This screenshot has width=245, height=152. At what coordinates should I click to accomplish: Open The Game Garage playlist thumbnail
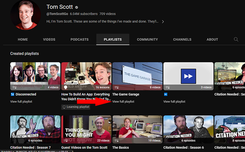137,76
